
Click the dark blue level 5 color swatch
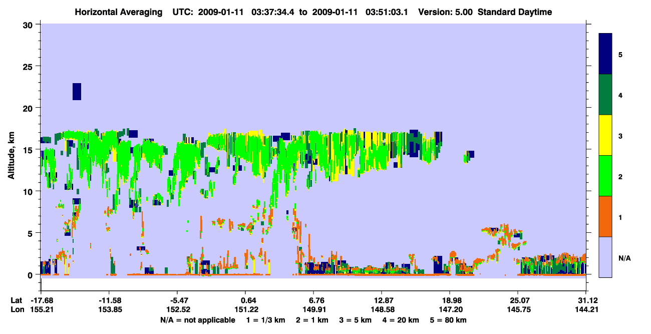point(605,54)
